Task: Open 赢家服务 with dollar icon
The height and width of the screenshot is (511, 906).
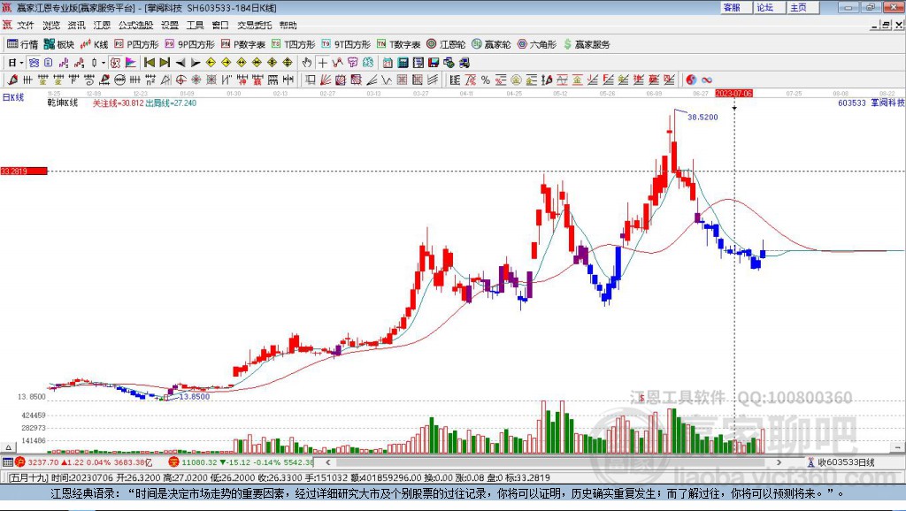Action: (587, 44)
